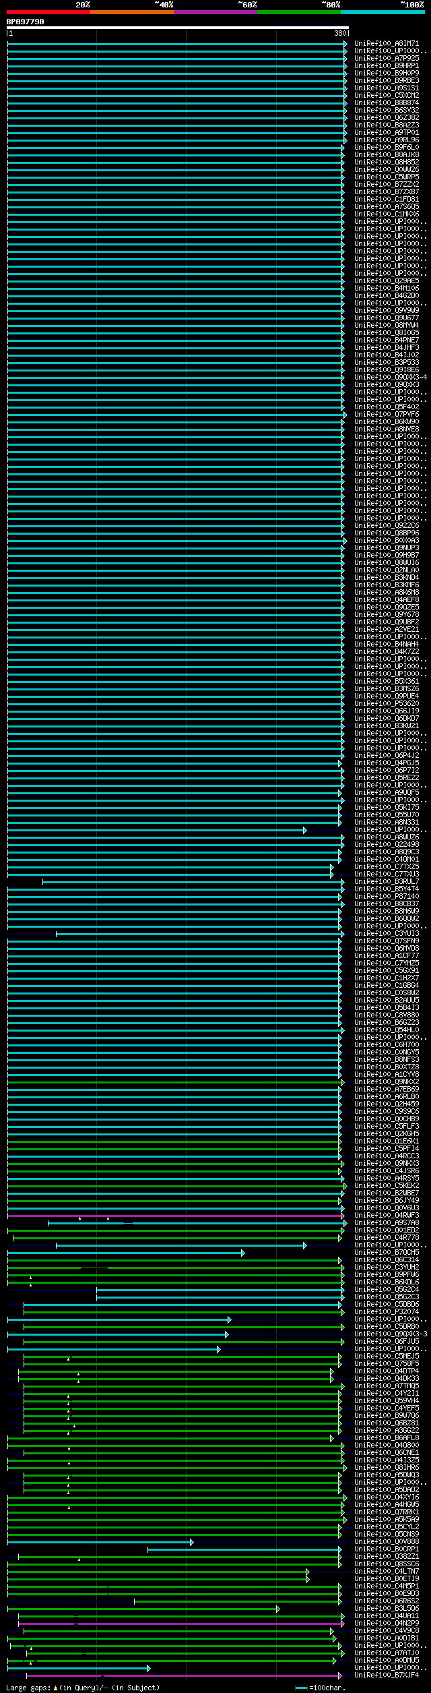Select the UniRef100_Q29AE5 label
This screenshot has width=431, height=1693.
pos(387,281)
